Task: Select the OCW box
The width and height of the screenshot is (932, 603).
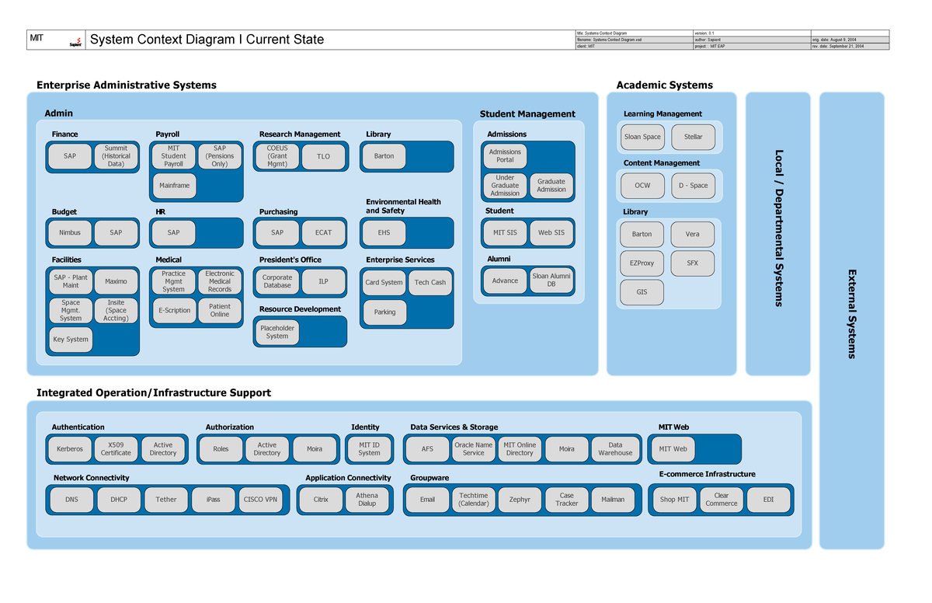Action: 642,186
